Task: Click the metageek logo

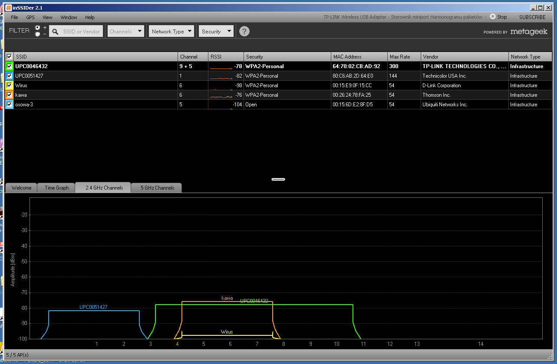Action: pos(528,32)
